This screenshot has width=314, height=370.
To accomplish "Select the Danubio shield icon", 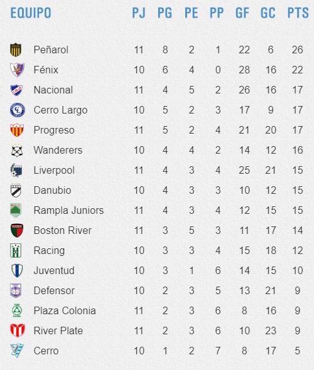I will tap(16, 190).
